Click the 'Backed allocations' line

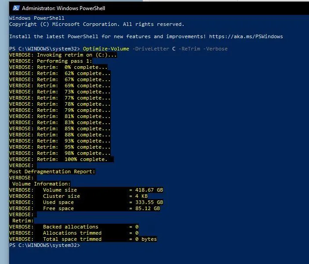pos(74,227)
